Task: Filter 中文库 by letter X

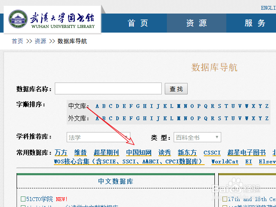Action: tap(253, 106)
